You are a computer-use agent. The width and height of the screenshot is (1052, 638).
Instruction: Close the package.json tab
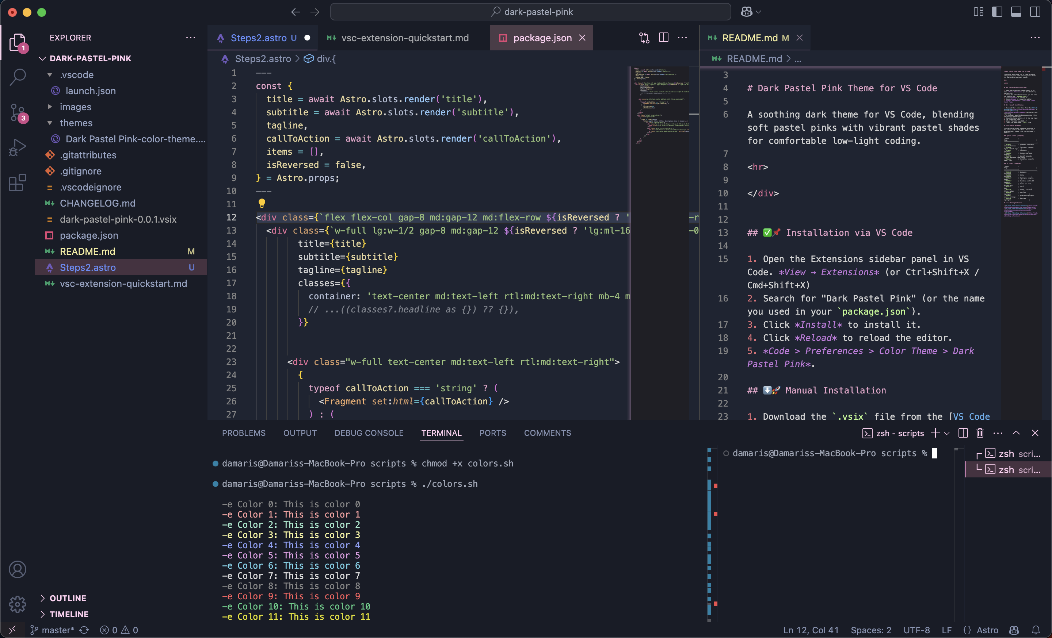tap(582, 38)
